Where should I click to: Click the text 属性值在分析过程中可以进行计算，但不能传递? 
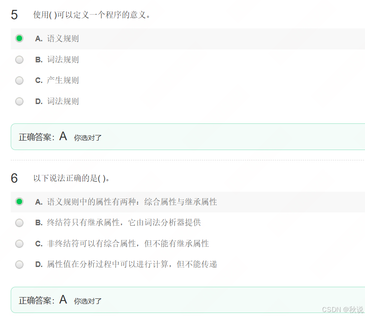132,264
